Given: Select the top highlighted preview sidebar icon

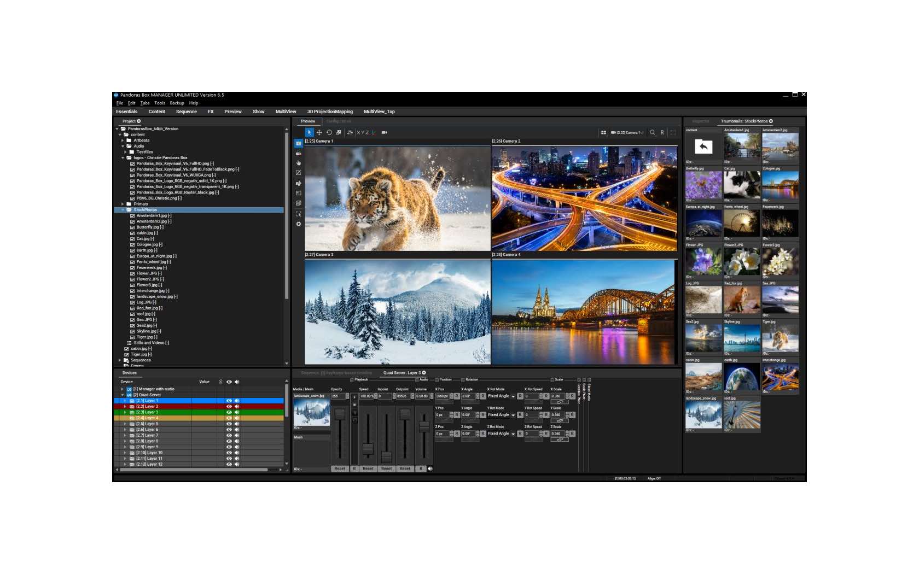Looking at the screenshot, I should 299,143.
